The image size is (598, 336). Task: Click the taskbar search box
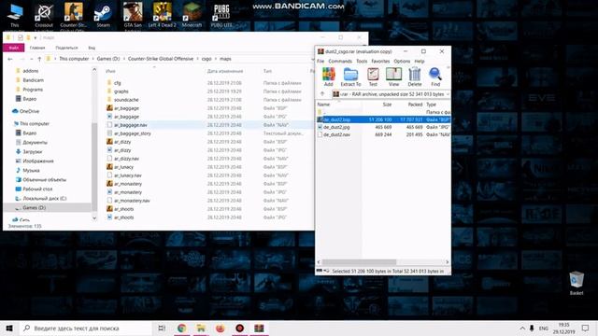[x=86, y=328]
